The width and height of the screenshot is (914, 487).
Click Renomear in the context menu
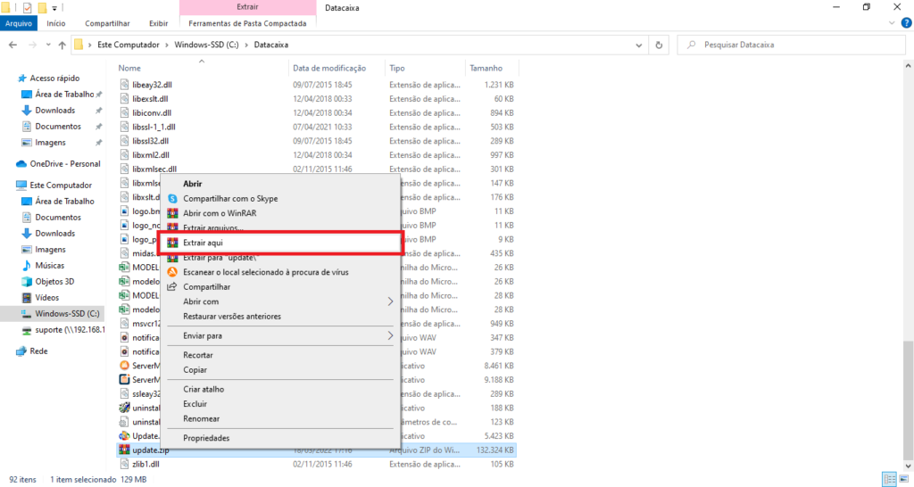(201, 418)
